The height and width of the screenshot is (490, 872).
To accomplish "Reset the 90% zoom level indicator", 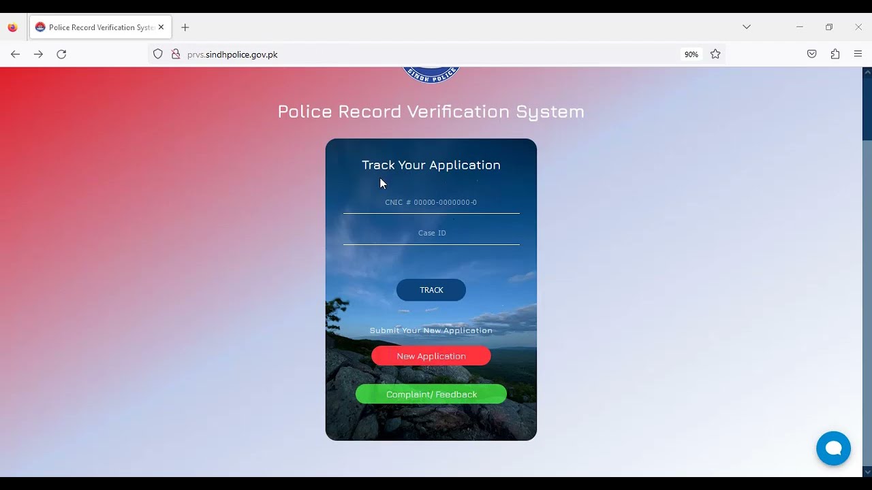I will pos(691,54).
